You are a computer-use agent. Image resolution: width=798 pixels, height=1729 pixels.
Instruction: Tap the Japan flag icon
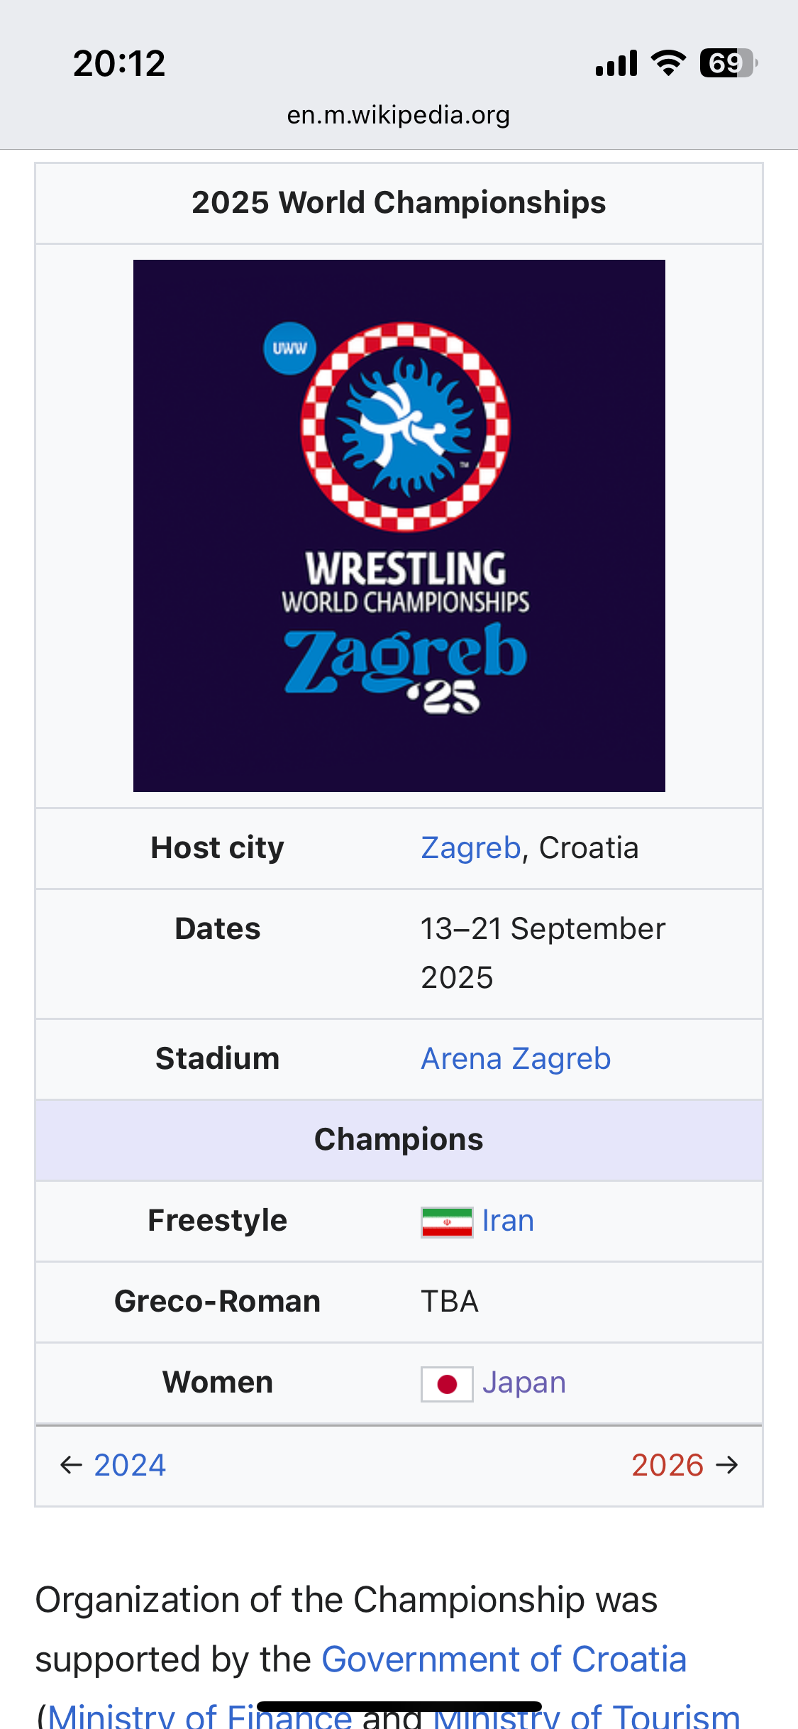(447, 1384)
